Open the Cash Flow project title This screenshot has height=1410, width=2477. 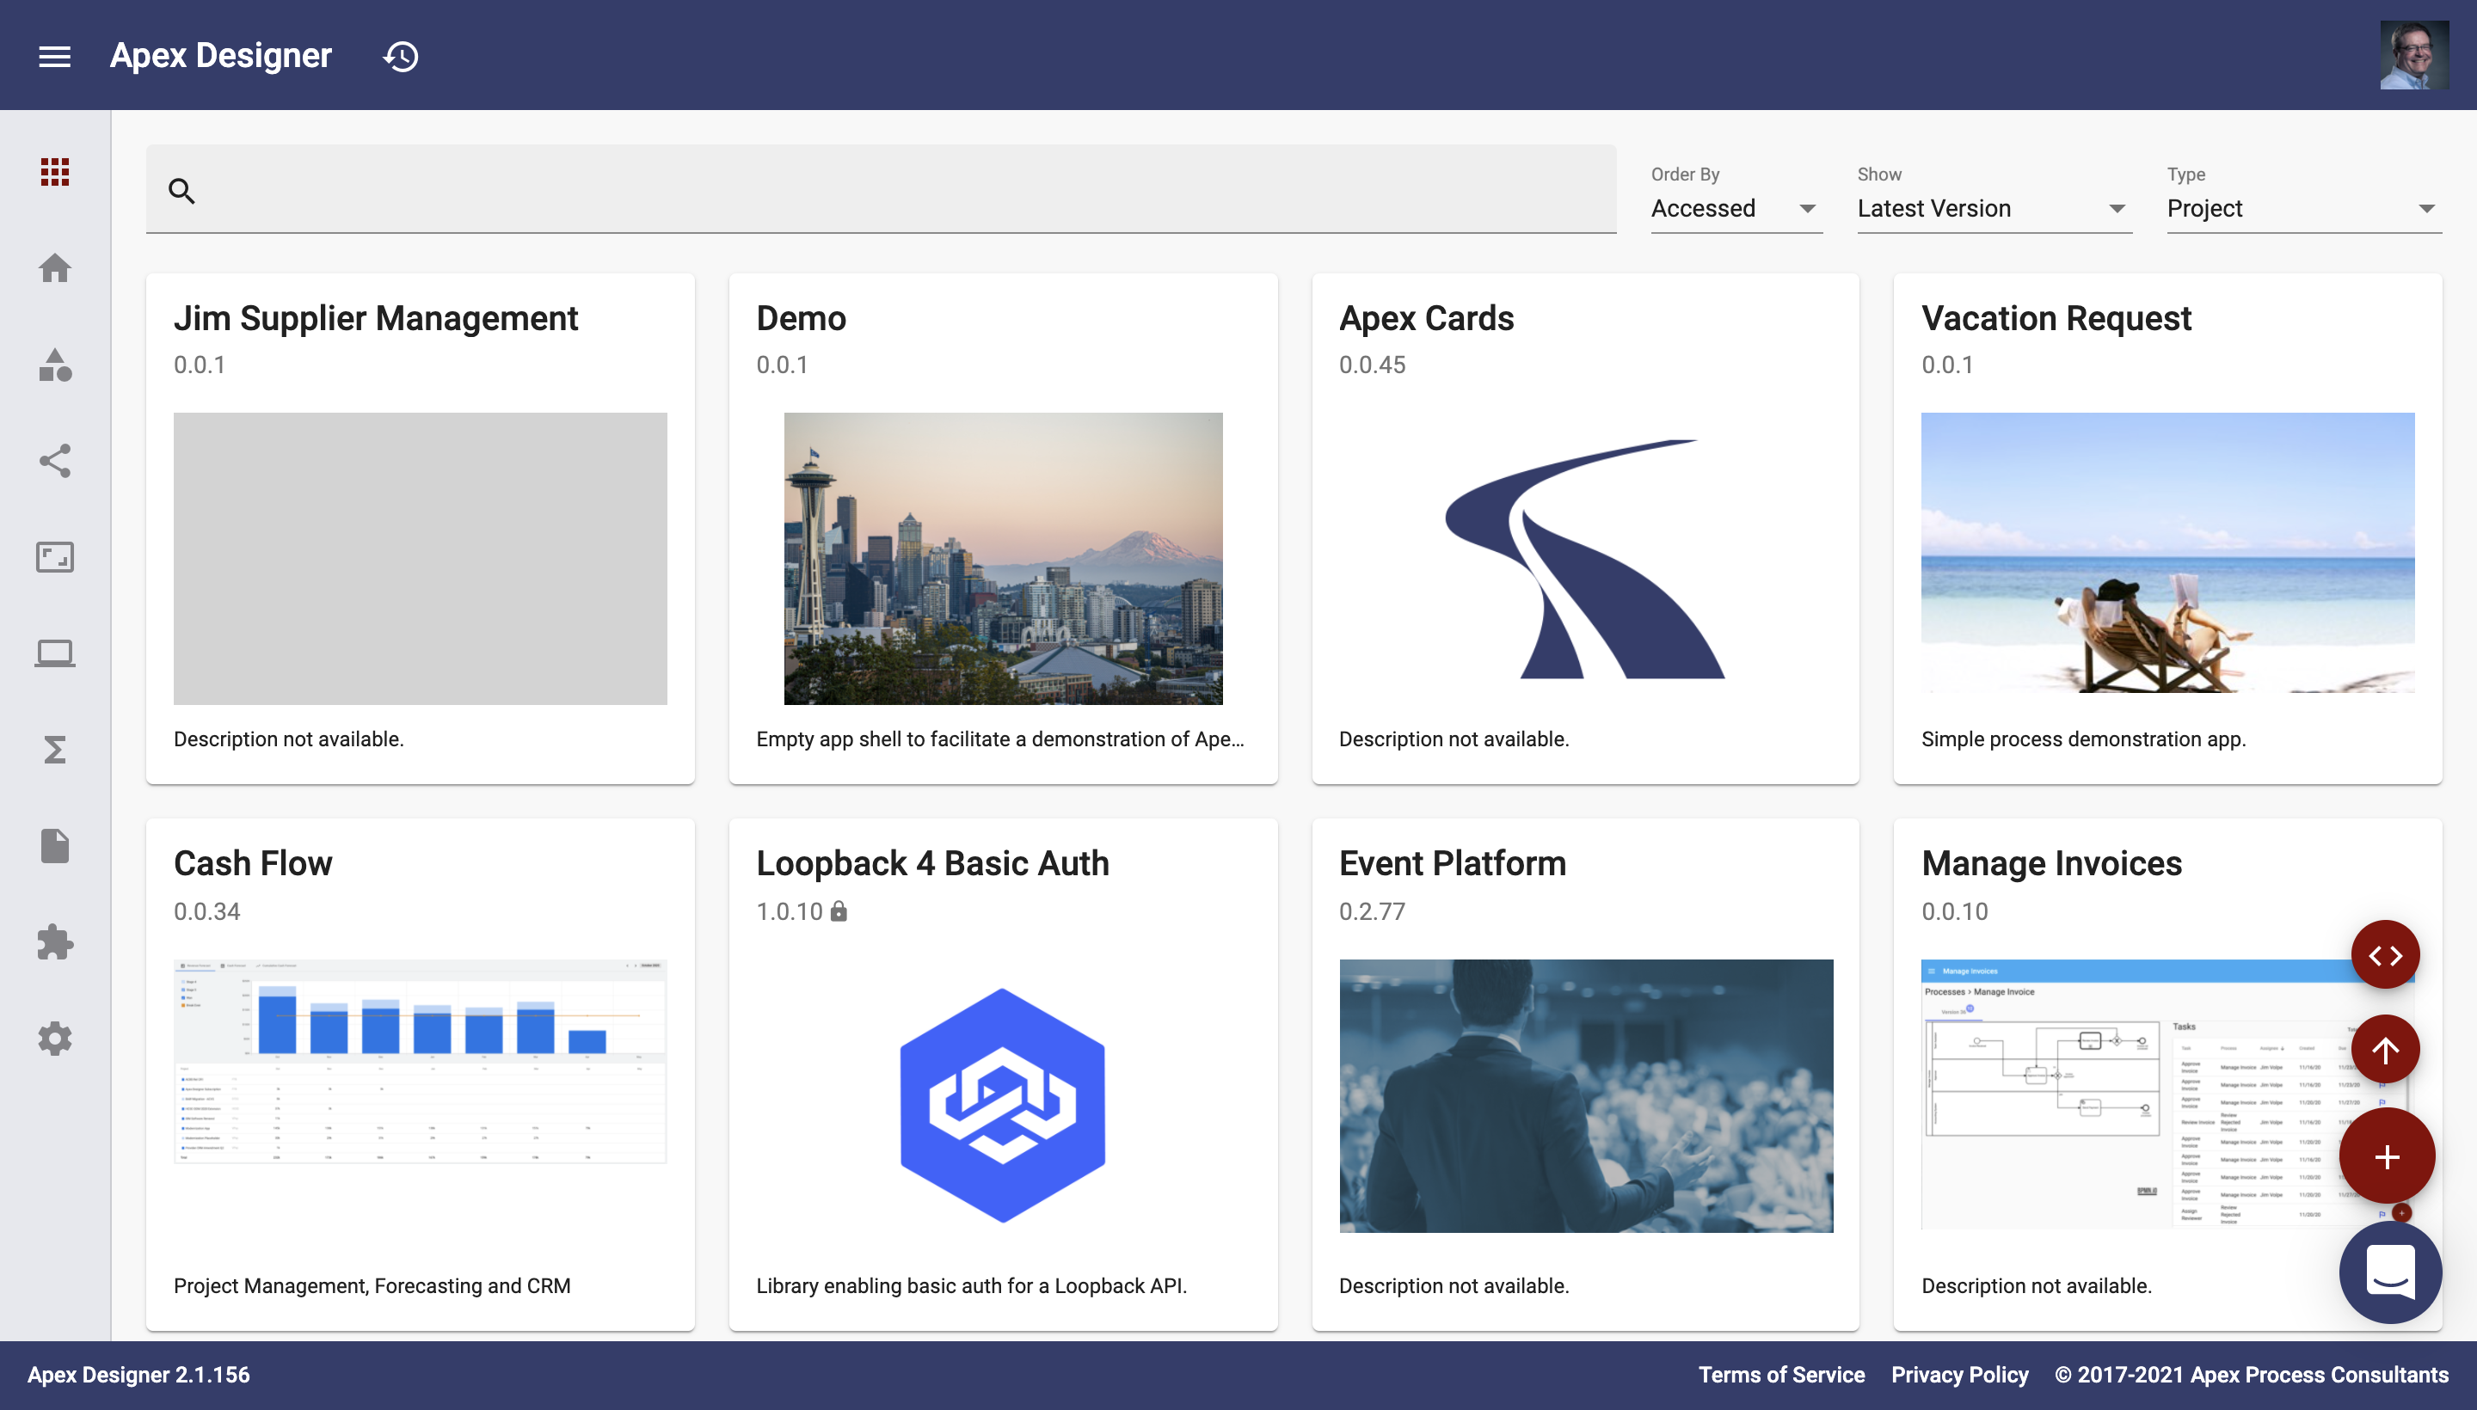coord(253,864)
